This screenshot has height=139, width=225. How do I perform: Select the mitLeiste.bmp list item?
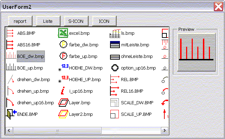coord(129,45)
